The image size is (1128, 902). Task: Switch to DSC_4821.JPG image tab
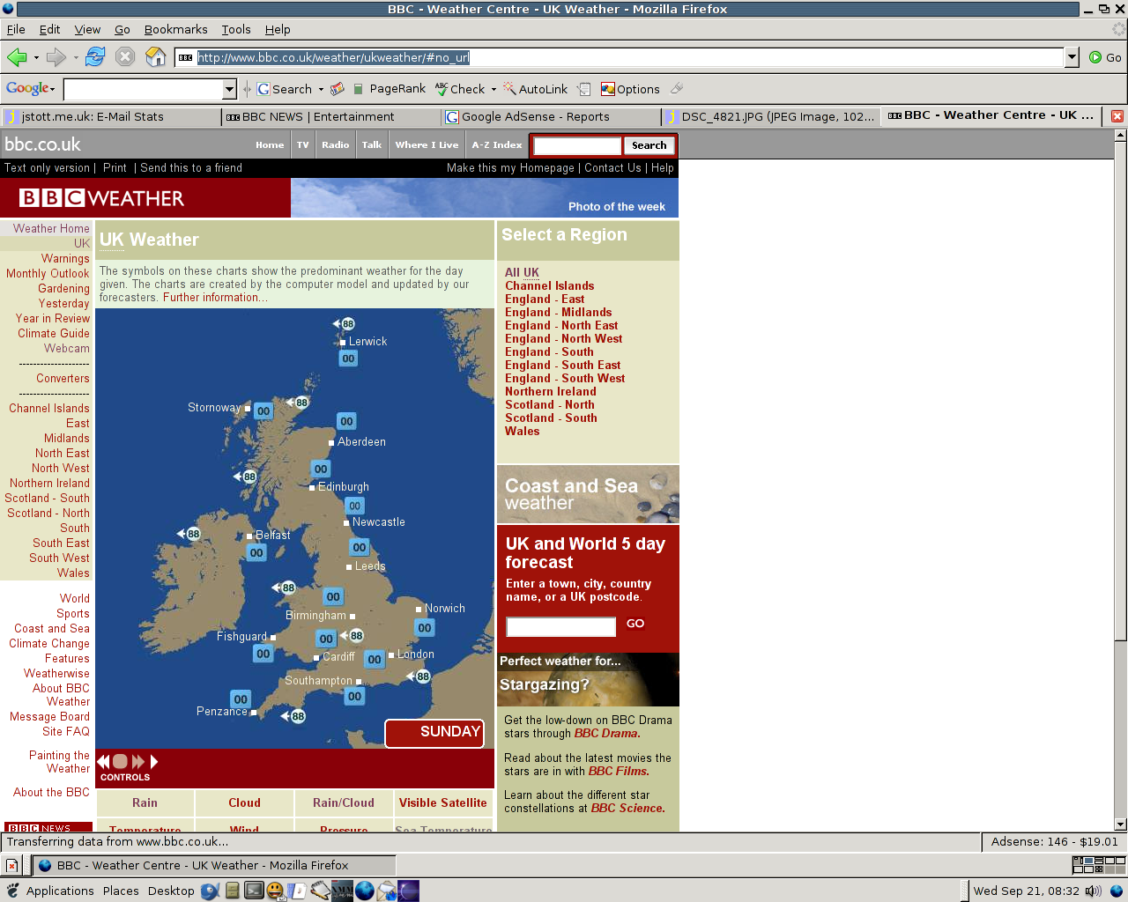(771, 116)
